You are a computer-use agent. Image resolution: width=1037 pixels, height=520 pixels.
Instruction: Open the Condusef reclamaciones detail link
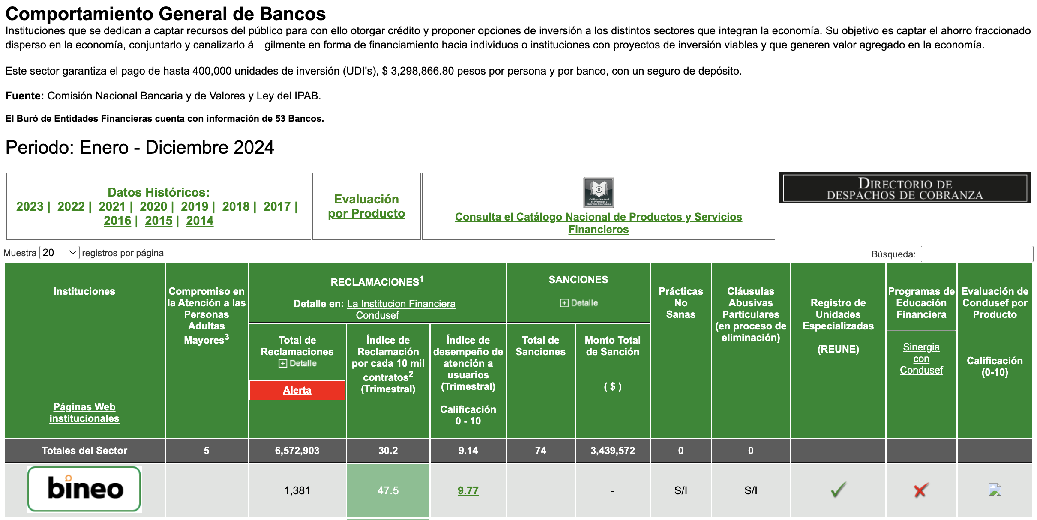[x=377, y=315]
